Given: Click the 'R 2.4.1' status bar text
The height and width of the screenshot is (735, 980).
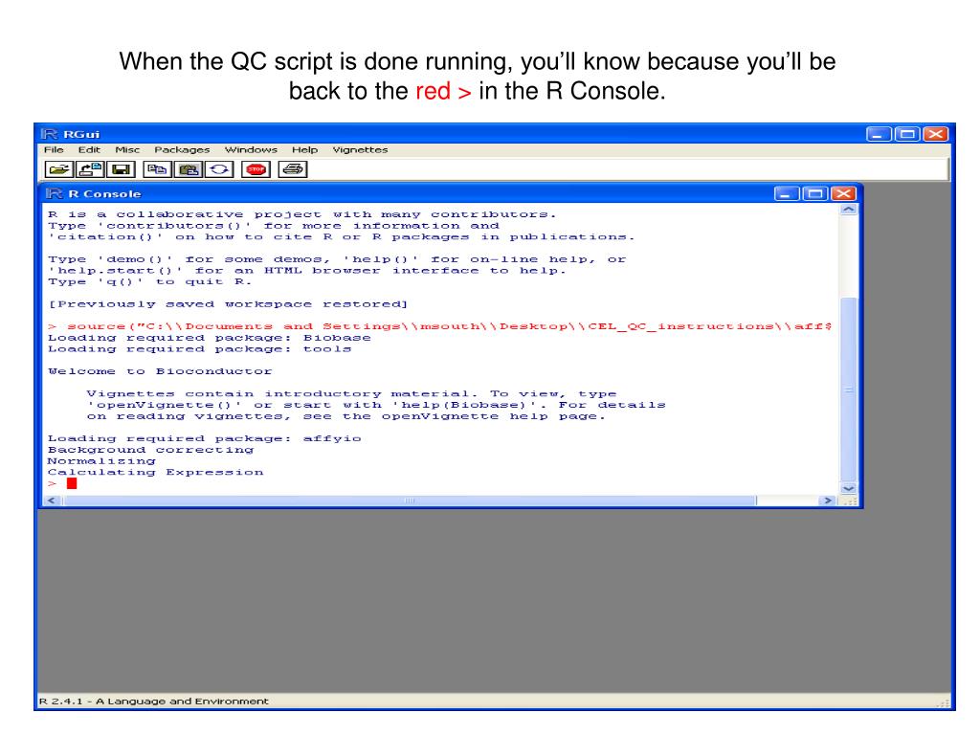Looking at the screenshot, I should tap(154, 702).
